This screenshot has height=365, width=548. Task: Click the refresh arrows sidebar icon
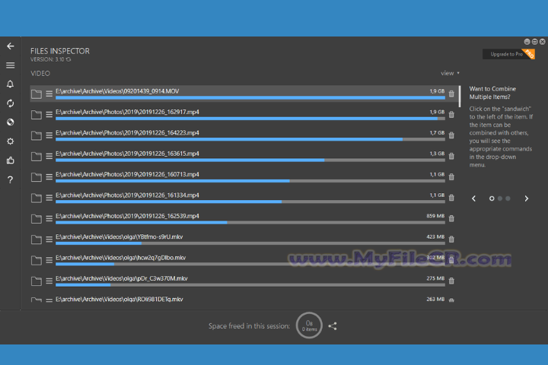[x=11, y=103]
